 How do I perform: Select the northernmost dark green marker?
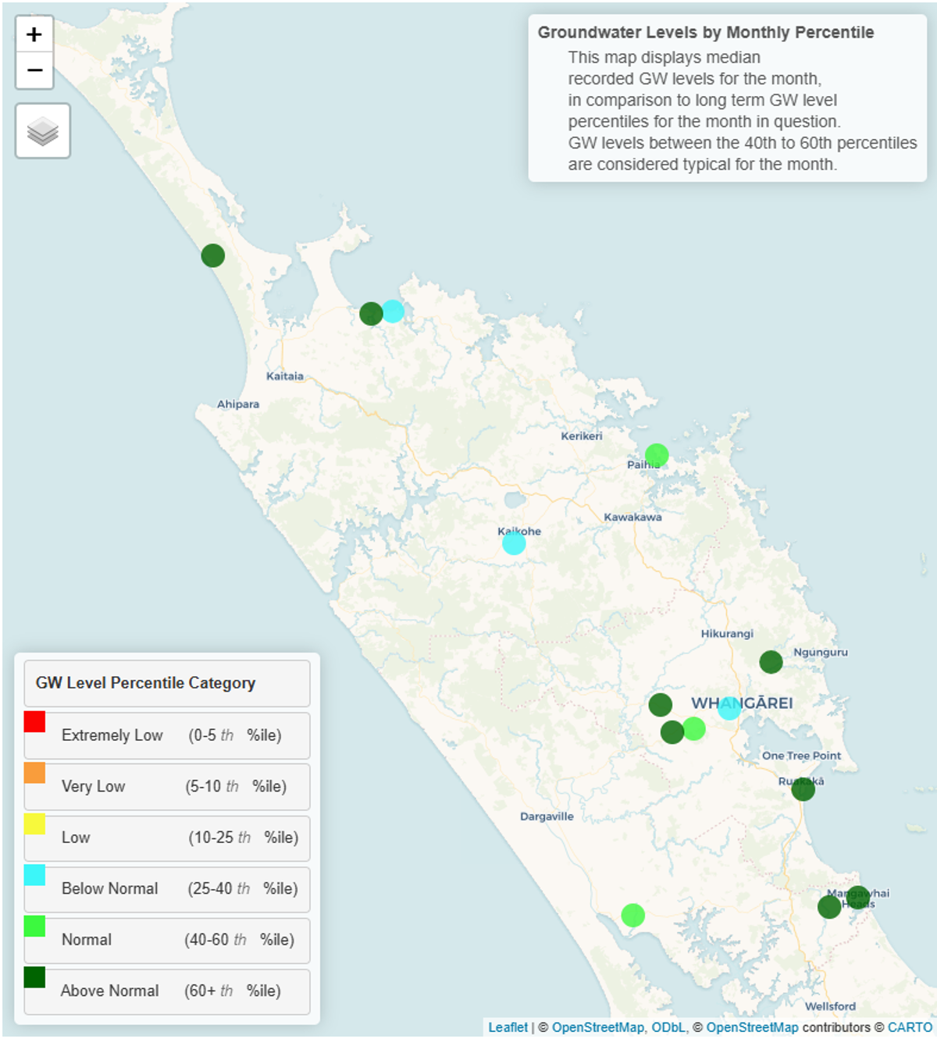click(213, 255)
